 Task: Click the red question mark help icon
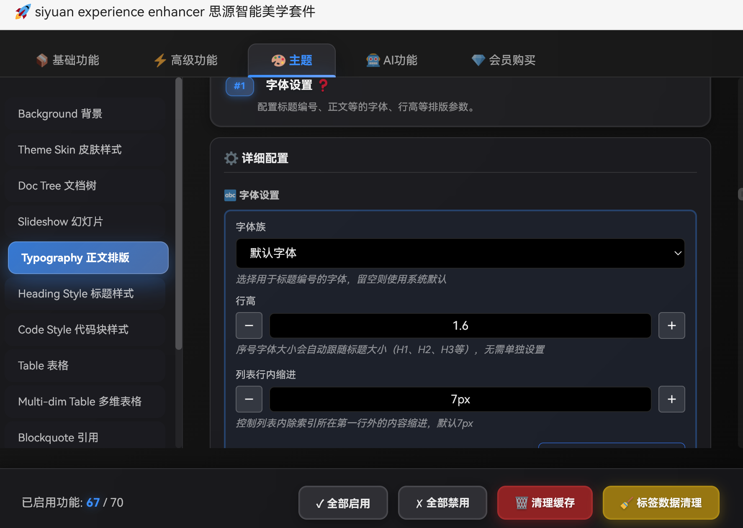323,85
